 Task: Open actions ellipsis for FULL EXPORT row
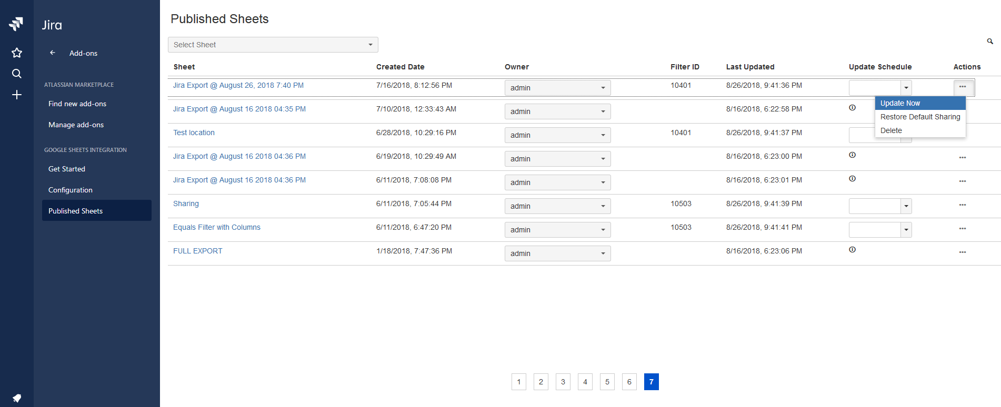point(962,252)
